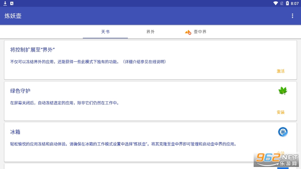Tap the 冰箱 card heading

(x=15, y=132)
